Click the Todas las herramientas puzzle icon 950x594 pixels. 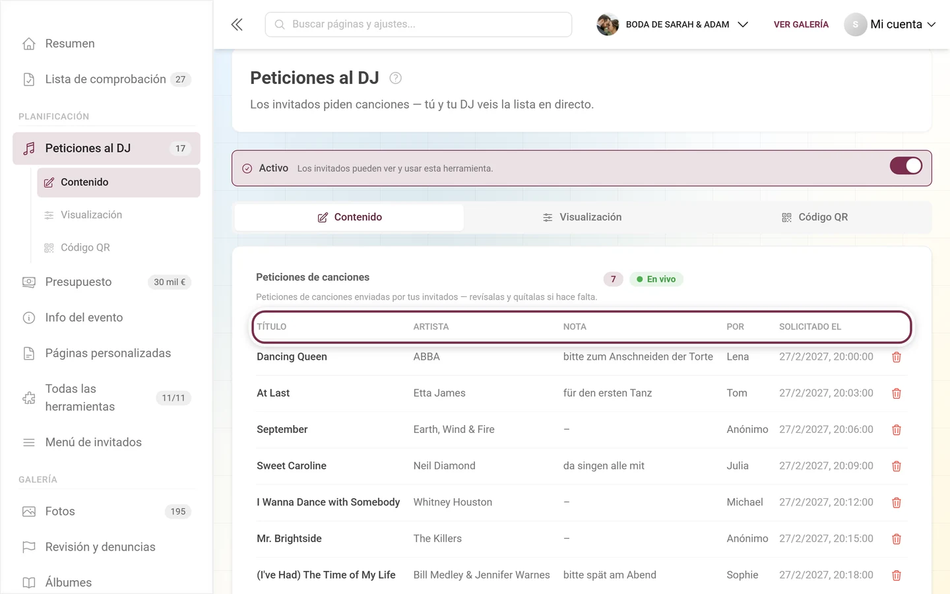coord(29,398)
